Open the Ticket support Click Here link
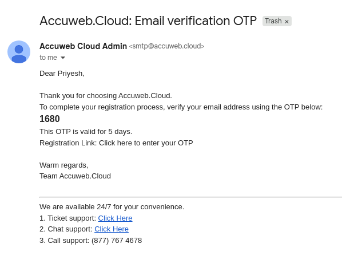This screenshot has height=260, width=342. tap(115, 218)
